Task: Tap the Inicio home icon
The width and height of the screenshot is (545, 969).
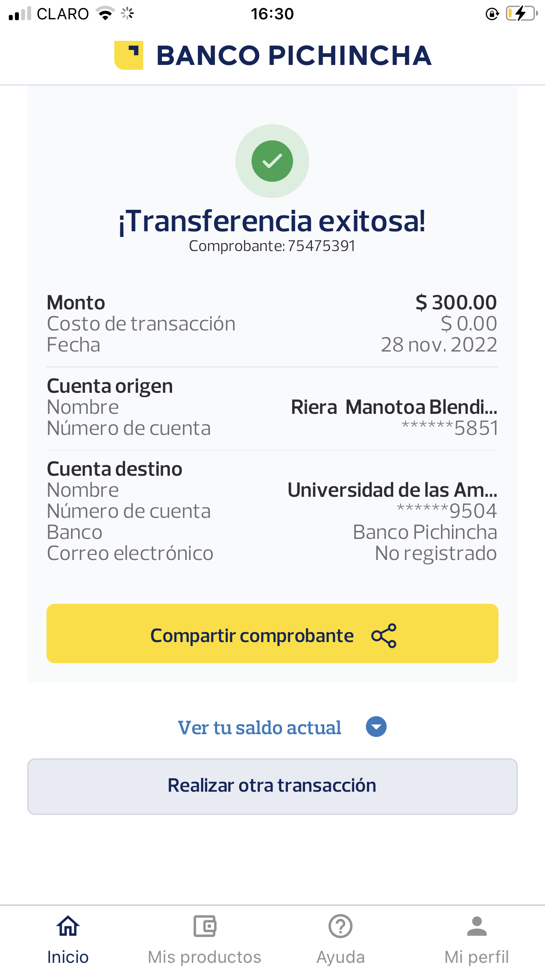Action: 68,926
